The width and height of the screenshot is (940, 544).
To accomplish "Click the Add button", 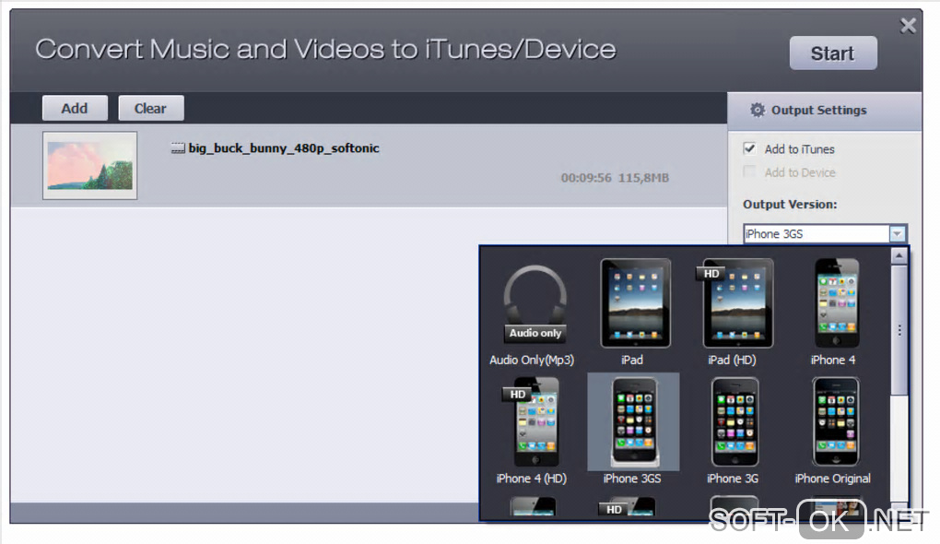I will pos(75,109).
